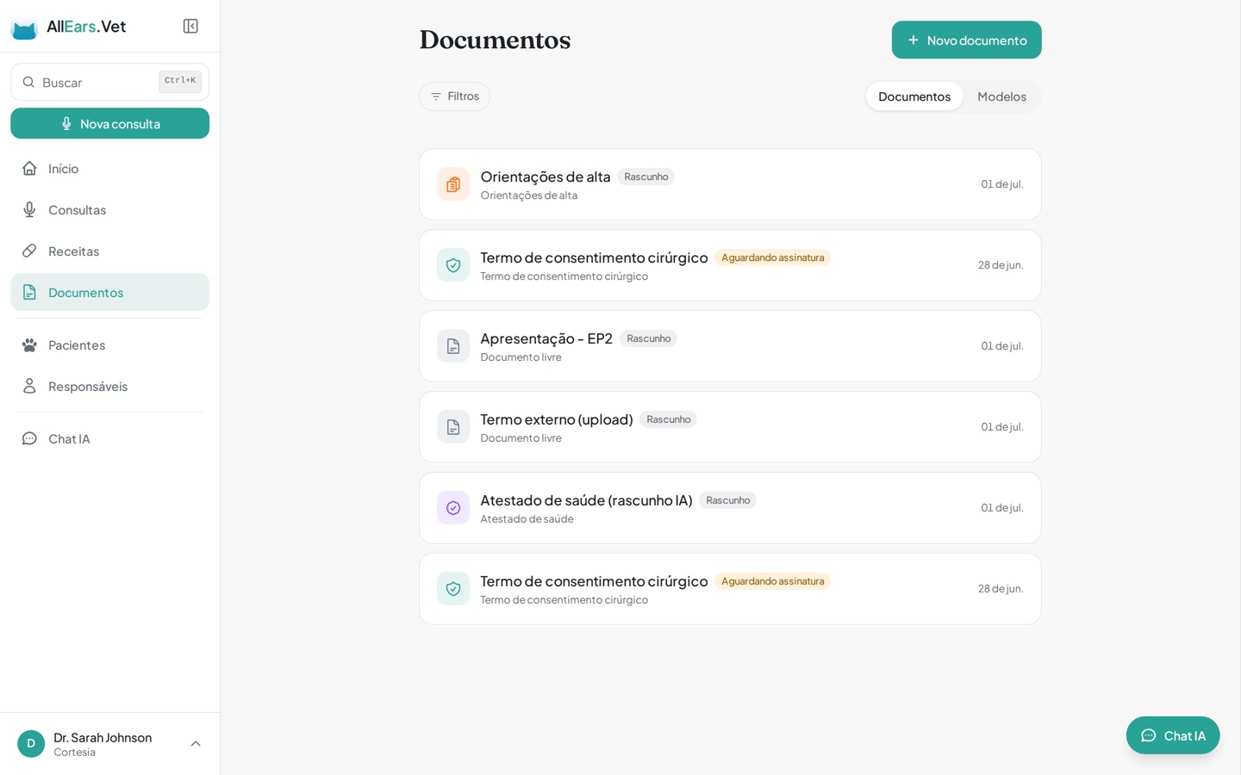
Task: Collapse the sidebar panel icon
Action: [190, 26]
